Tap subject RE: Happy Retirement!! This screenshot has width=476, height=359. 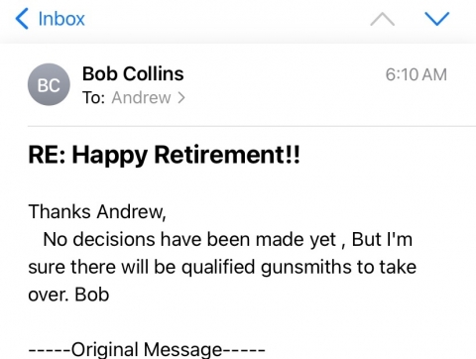tap(164, 155)
